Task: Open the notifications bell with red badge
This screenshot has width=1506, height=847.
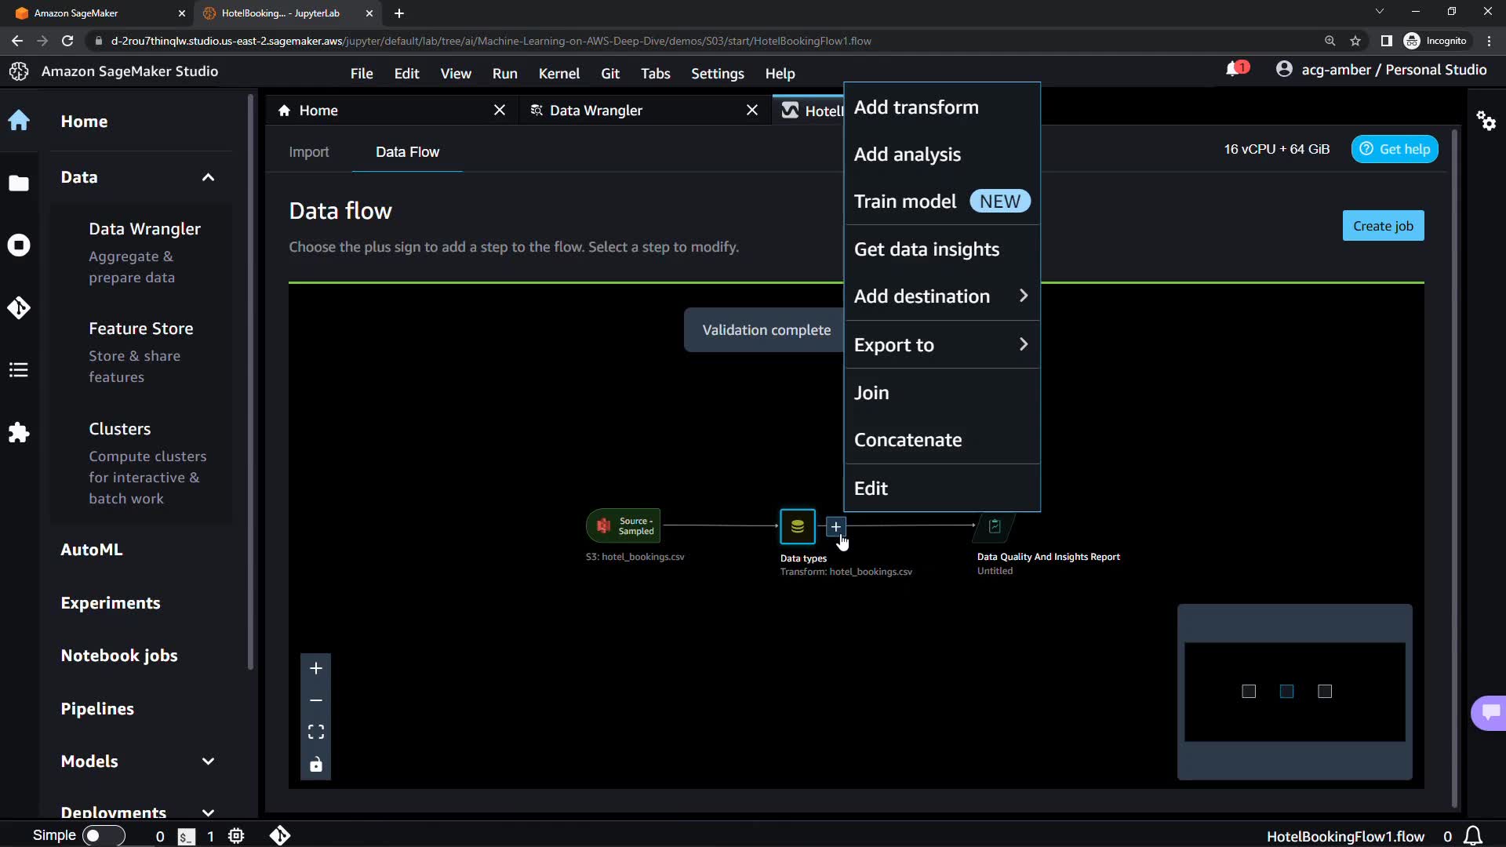Action: coord(1235,70)
